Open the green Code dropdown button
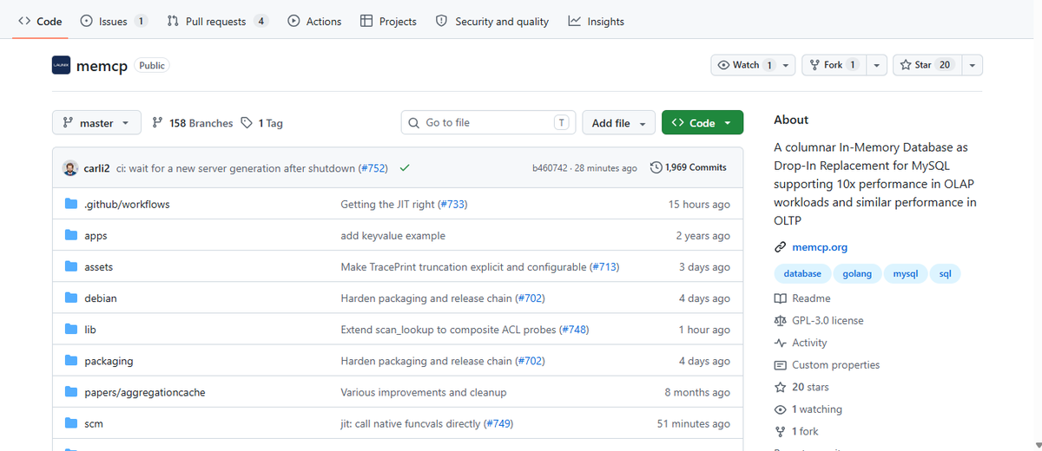 702,123
